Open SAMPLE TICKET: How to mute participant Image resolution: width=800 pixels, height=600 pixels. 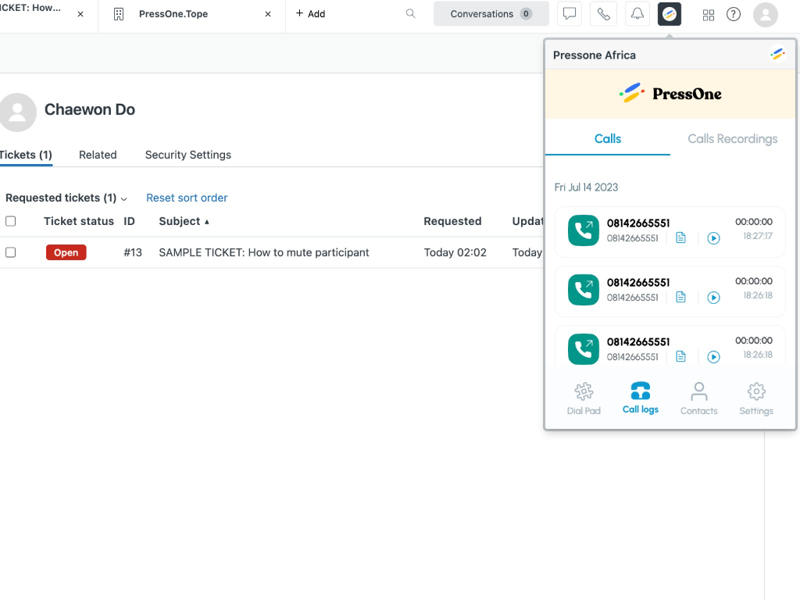(263, 252)
